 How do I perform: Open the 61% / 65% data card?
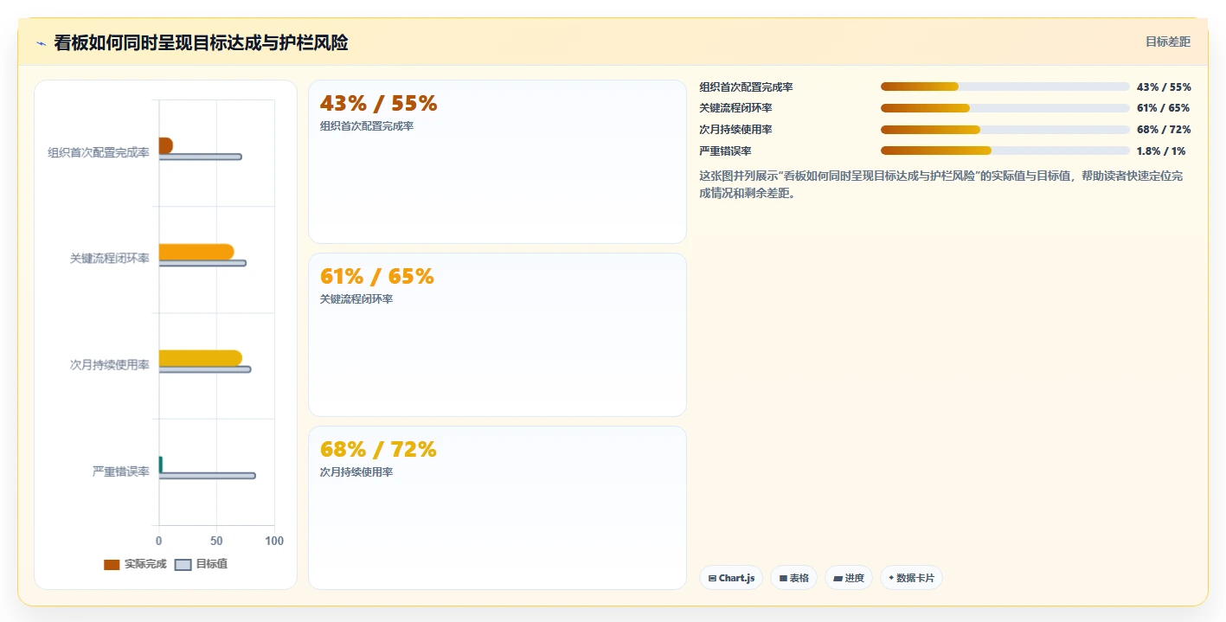[x=497, y=335]
